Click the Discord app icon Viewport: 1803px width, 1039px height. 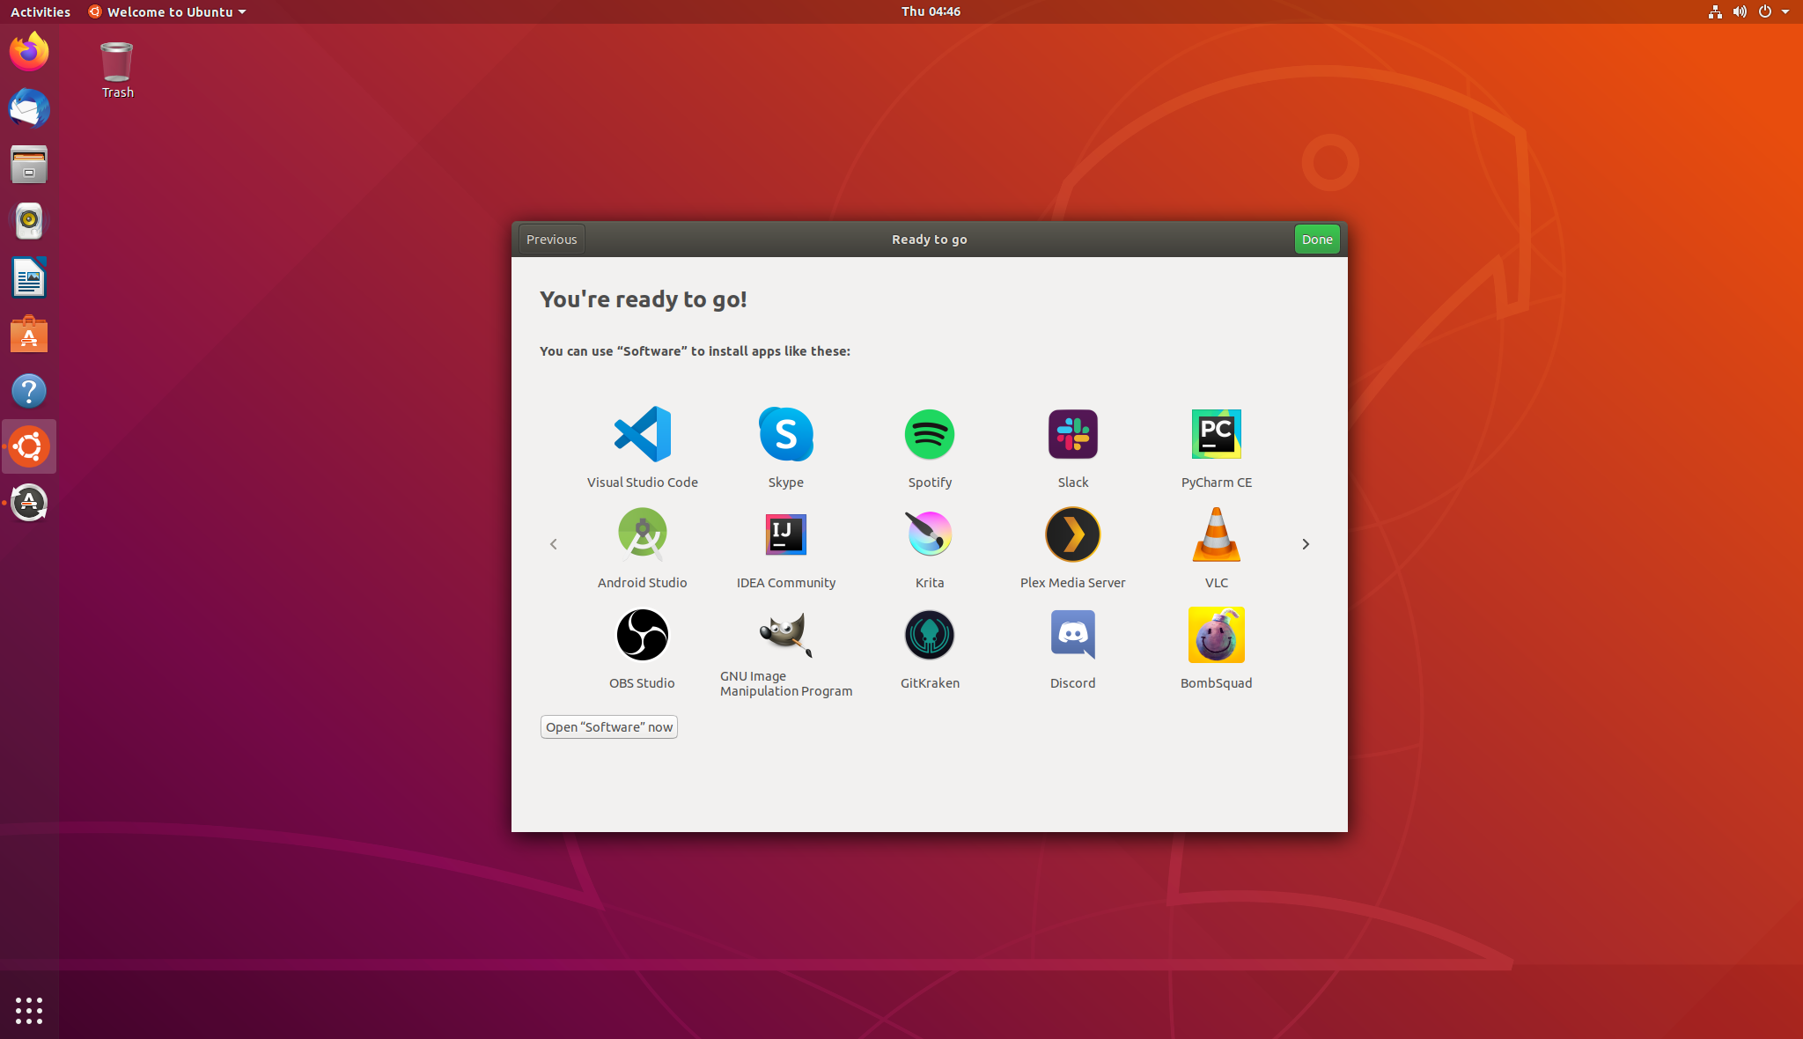coord(1072,635)
